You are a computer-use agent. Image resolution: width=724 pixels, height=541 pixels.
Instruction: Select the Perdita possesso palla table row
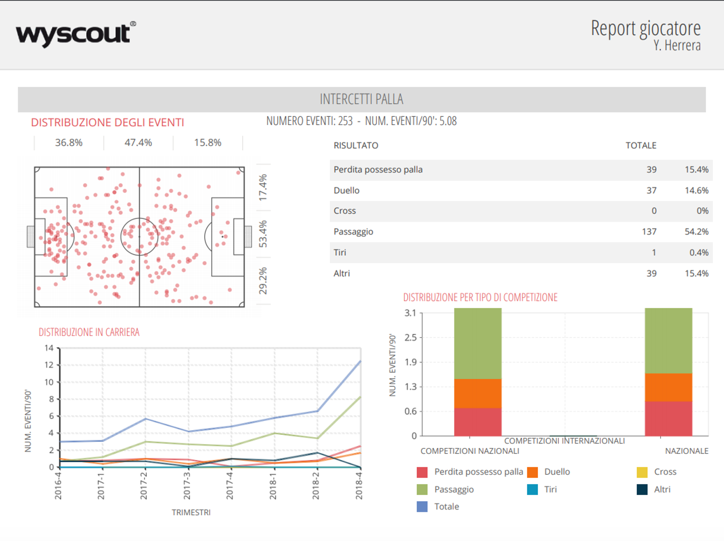(521, 170)
